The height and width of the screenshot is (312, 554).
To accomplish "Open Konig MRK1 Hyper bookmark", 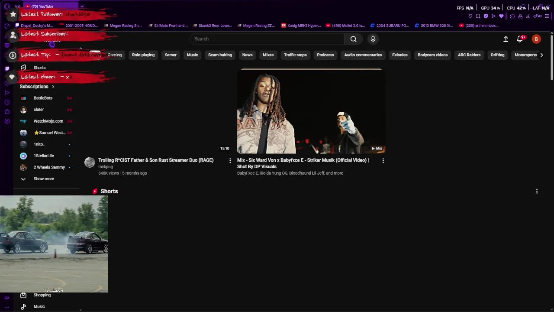I will (x=301, y=26).
